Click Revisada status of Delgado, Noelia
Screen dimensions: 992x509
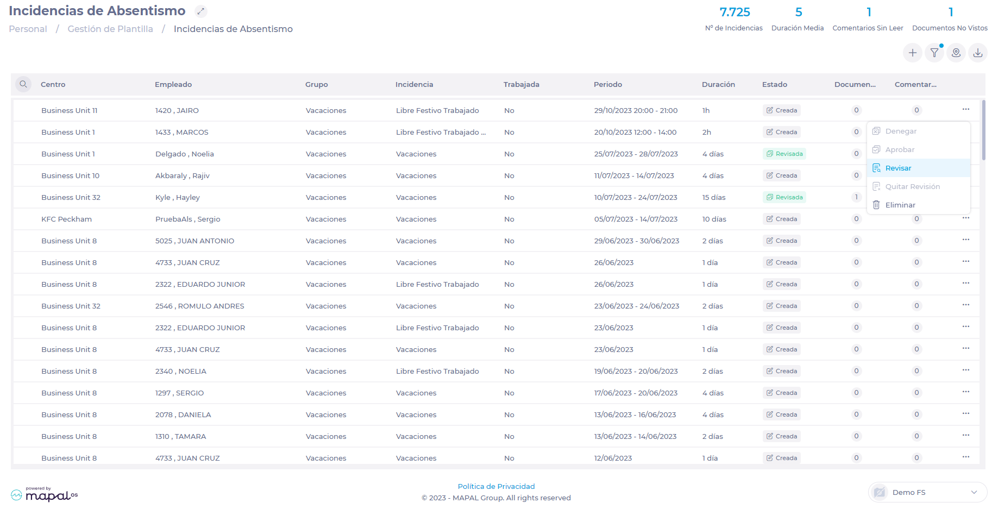pyautogui.click(x=784, y=154)
